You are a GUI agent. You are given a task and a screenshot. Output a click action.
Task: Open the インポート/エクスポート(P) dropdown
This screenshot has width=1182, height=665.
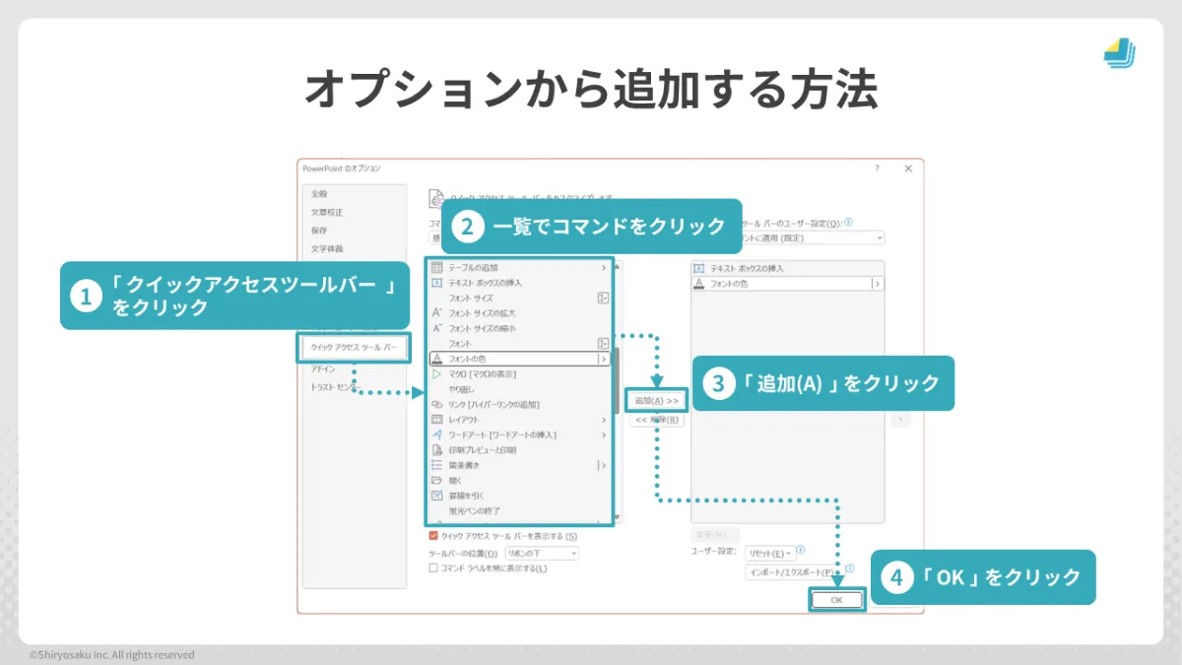pyautogui.click(x=793, y=571)
